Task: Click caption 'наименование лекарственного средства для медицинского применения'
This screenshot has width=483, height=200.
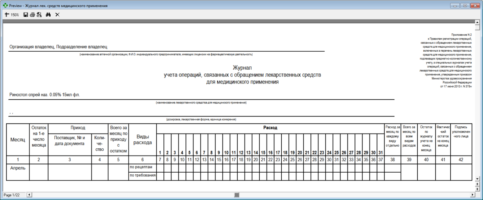Action: 201,102
